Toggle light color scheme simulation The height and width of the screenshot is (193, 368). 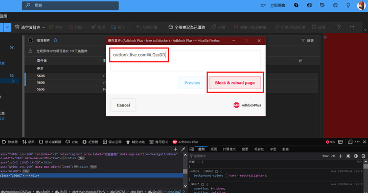(348, 156)
